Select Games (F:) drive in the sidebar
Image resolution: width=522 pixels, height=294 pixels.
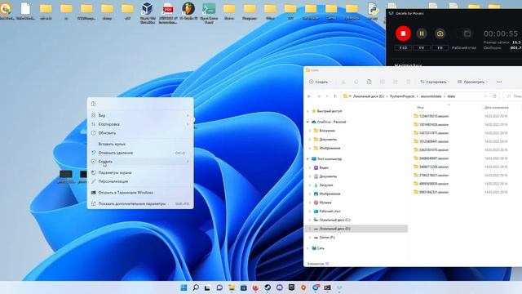pos(326,238)
